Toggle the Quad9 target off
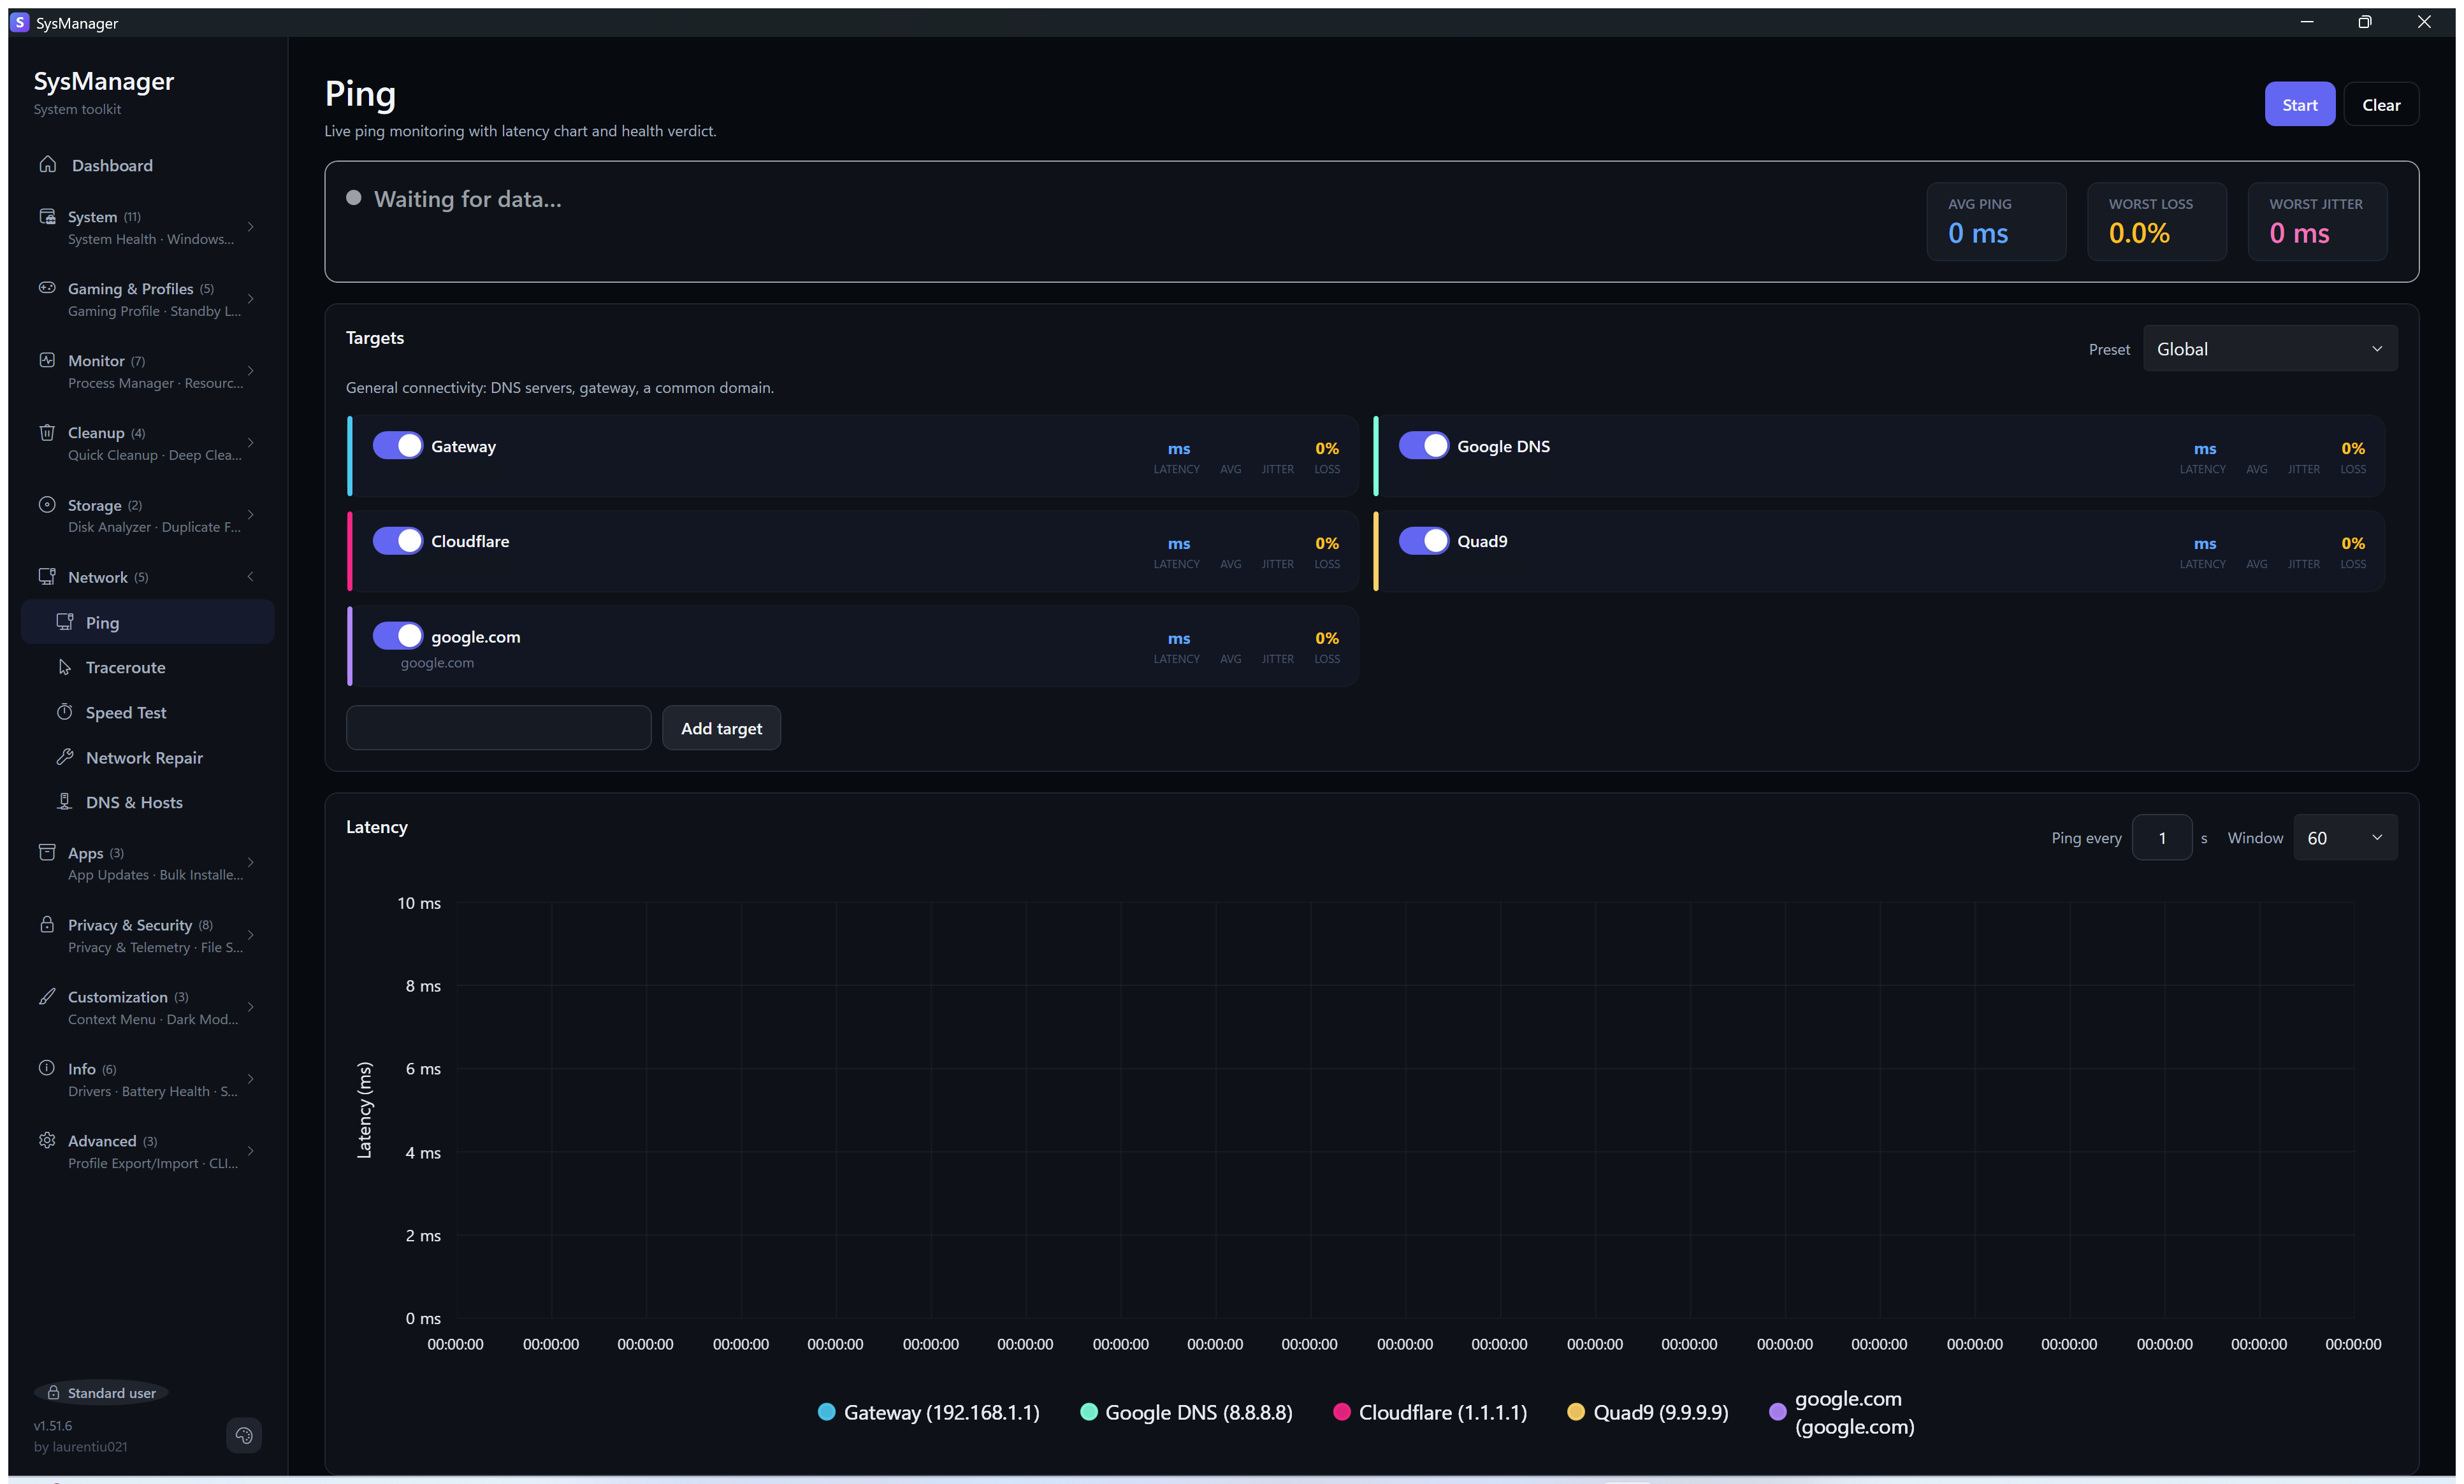The width and height of the screenshot is (2464, 1484). 1423,541
